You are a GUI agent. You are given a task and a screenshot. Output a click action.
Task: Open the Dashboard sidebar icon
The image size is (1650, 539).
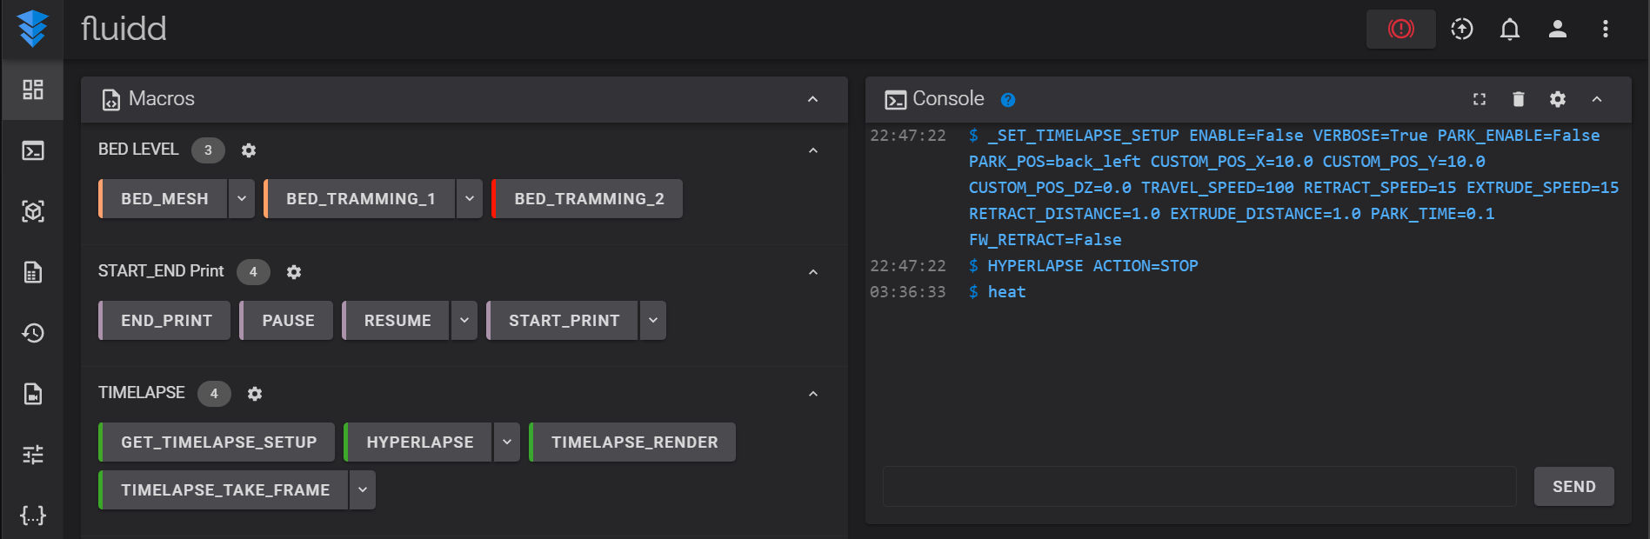click(x=33, y=90)
